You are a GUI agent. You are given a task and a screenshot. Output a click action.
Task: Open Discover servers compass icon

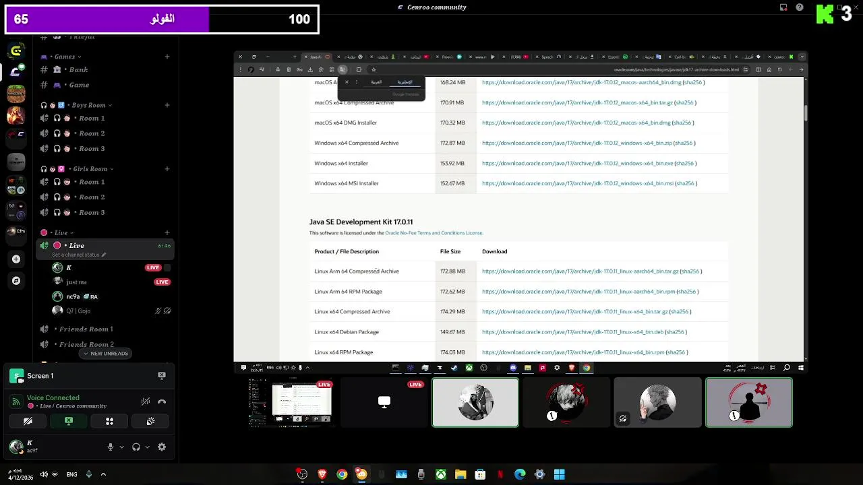(x=16, y=281)
